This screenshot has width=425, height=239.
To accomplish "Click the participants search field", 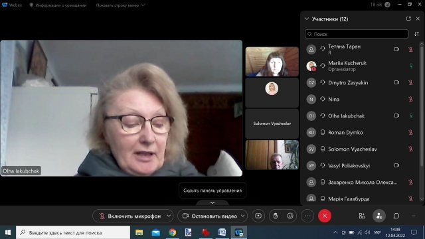I will tap(357, 34).
